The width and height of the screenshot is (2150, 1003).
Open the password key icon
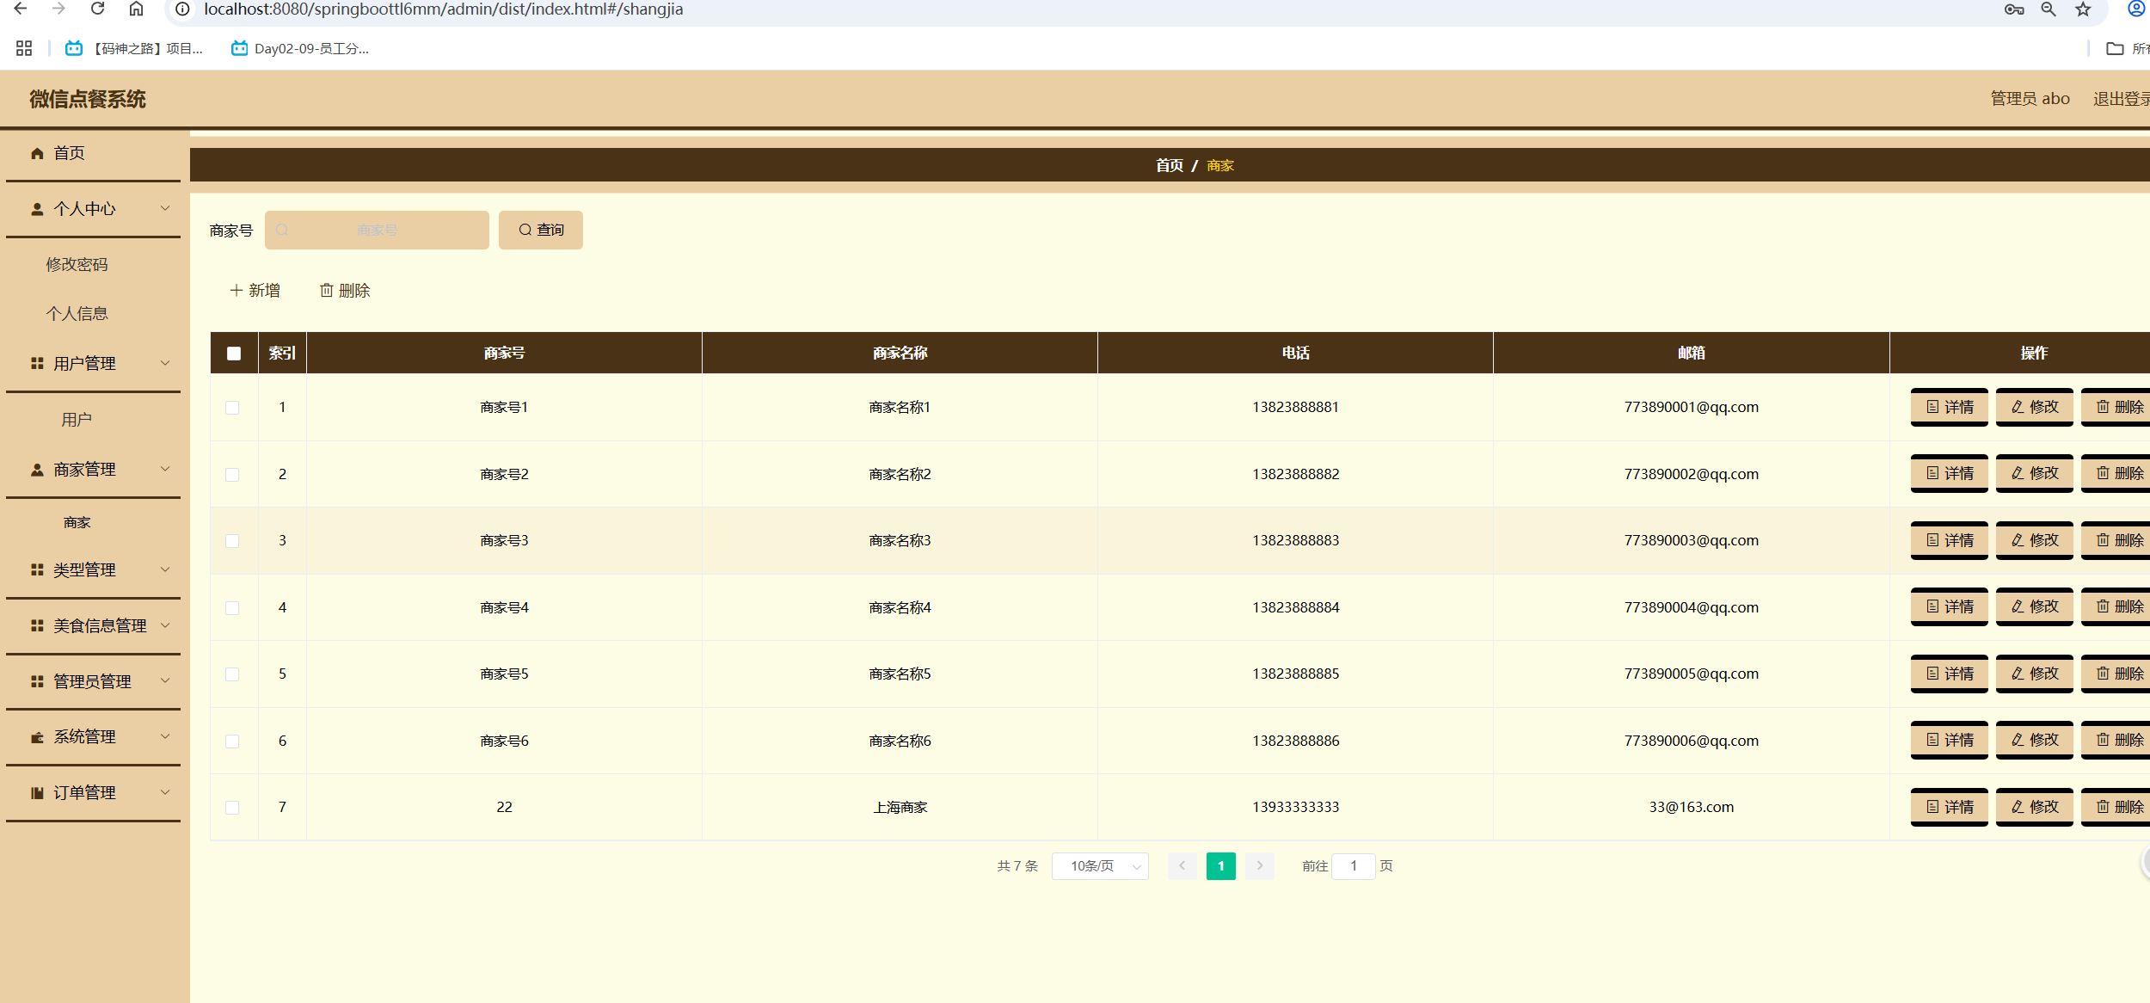coord(2014,9)
